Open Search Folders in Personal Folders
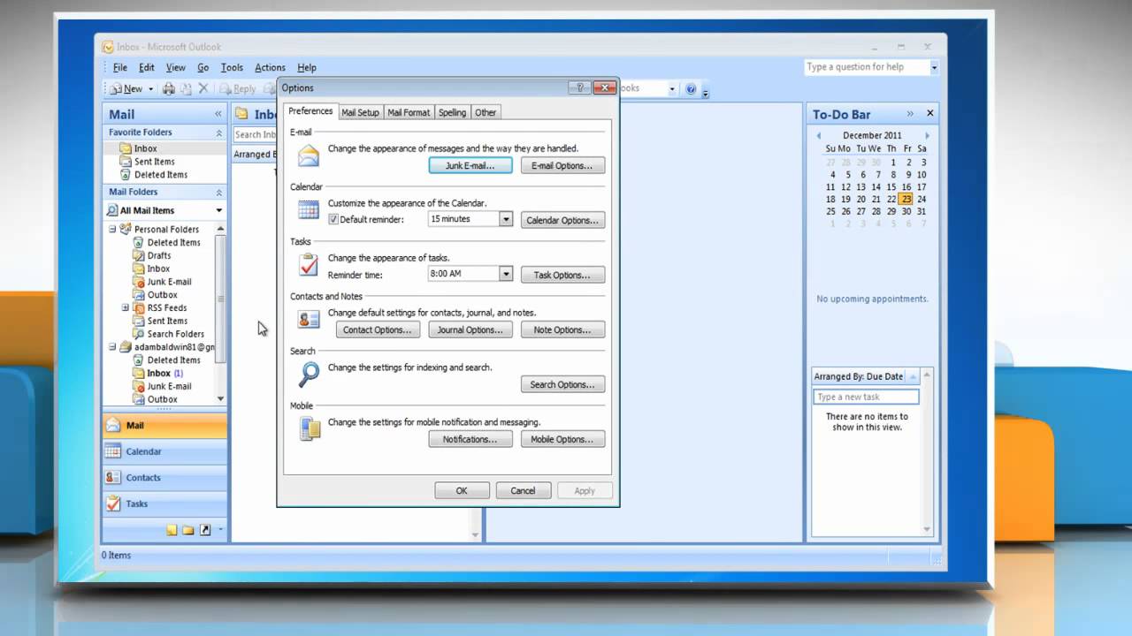 175,334
